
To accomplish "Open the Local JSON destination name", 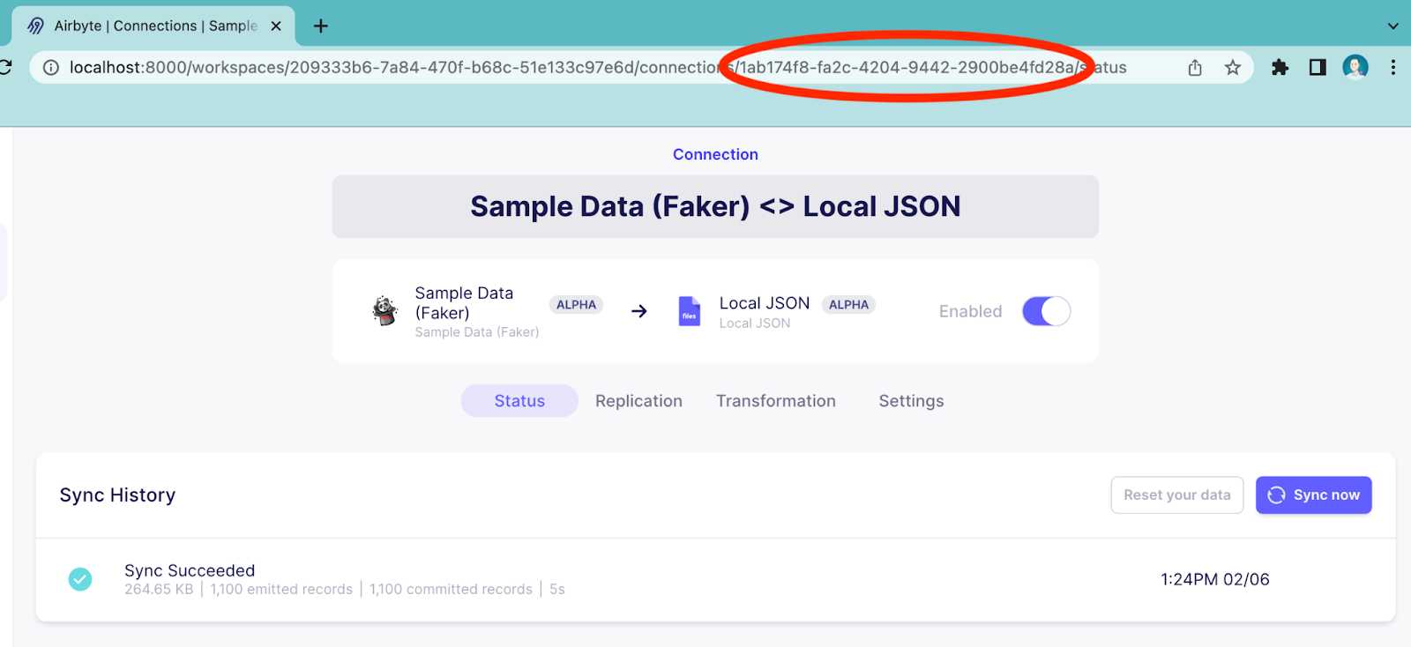I will tap(765, 303).
